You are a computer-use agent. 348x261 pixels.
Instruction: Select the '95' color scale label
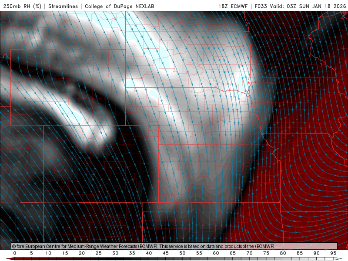click(x=333, y=253)
